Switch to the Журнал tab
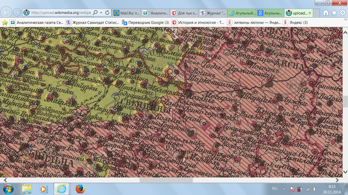This screenshot has height=195, width=348. tap(213, 13)
